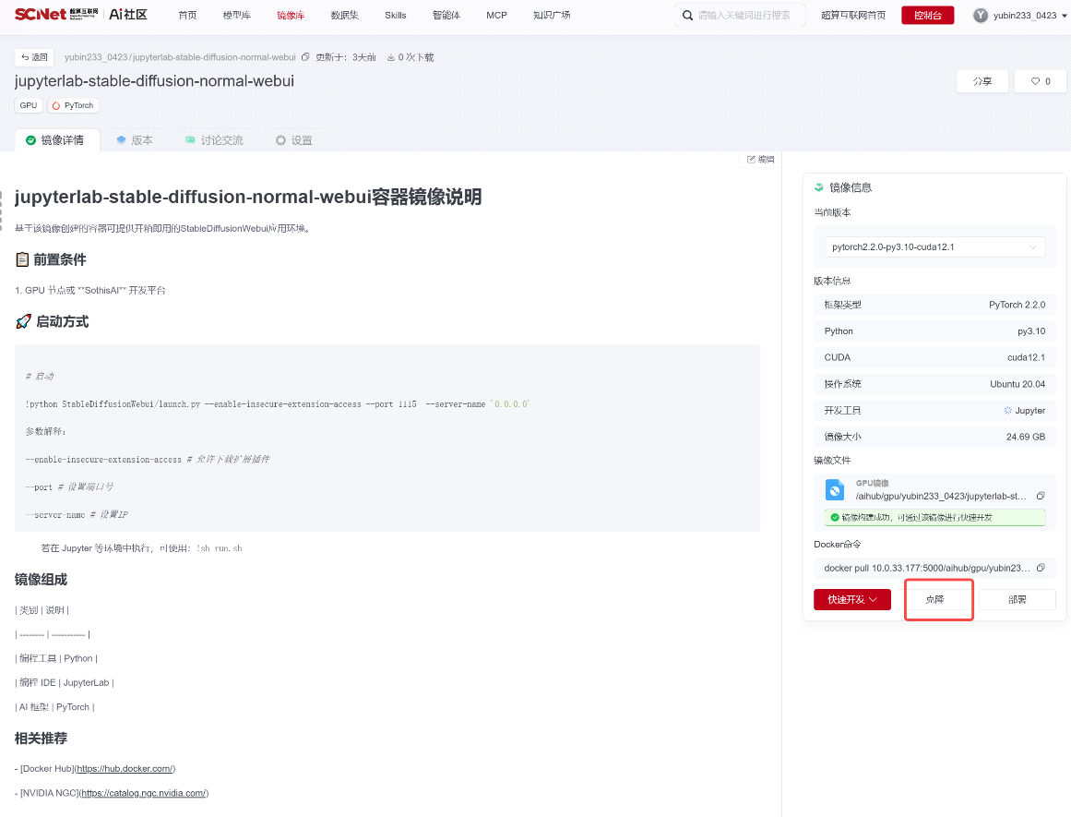Viewport: 1071px width, 817px height.
Task: Click the 部署 button
Action: 1017,599
